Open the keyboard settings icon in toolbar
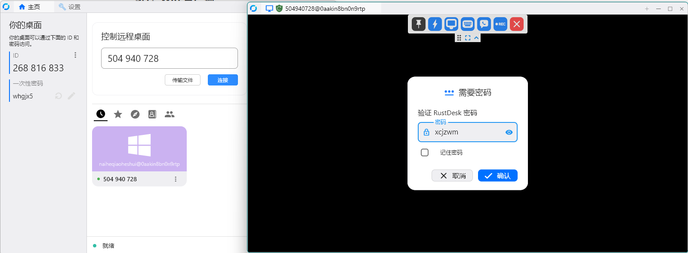Screen dimensions: 688x253 point(468,24)
